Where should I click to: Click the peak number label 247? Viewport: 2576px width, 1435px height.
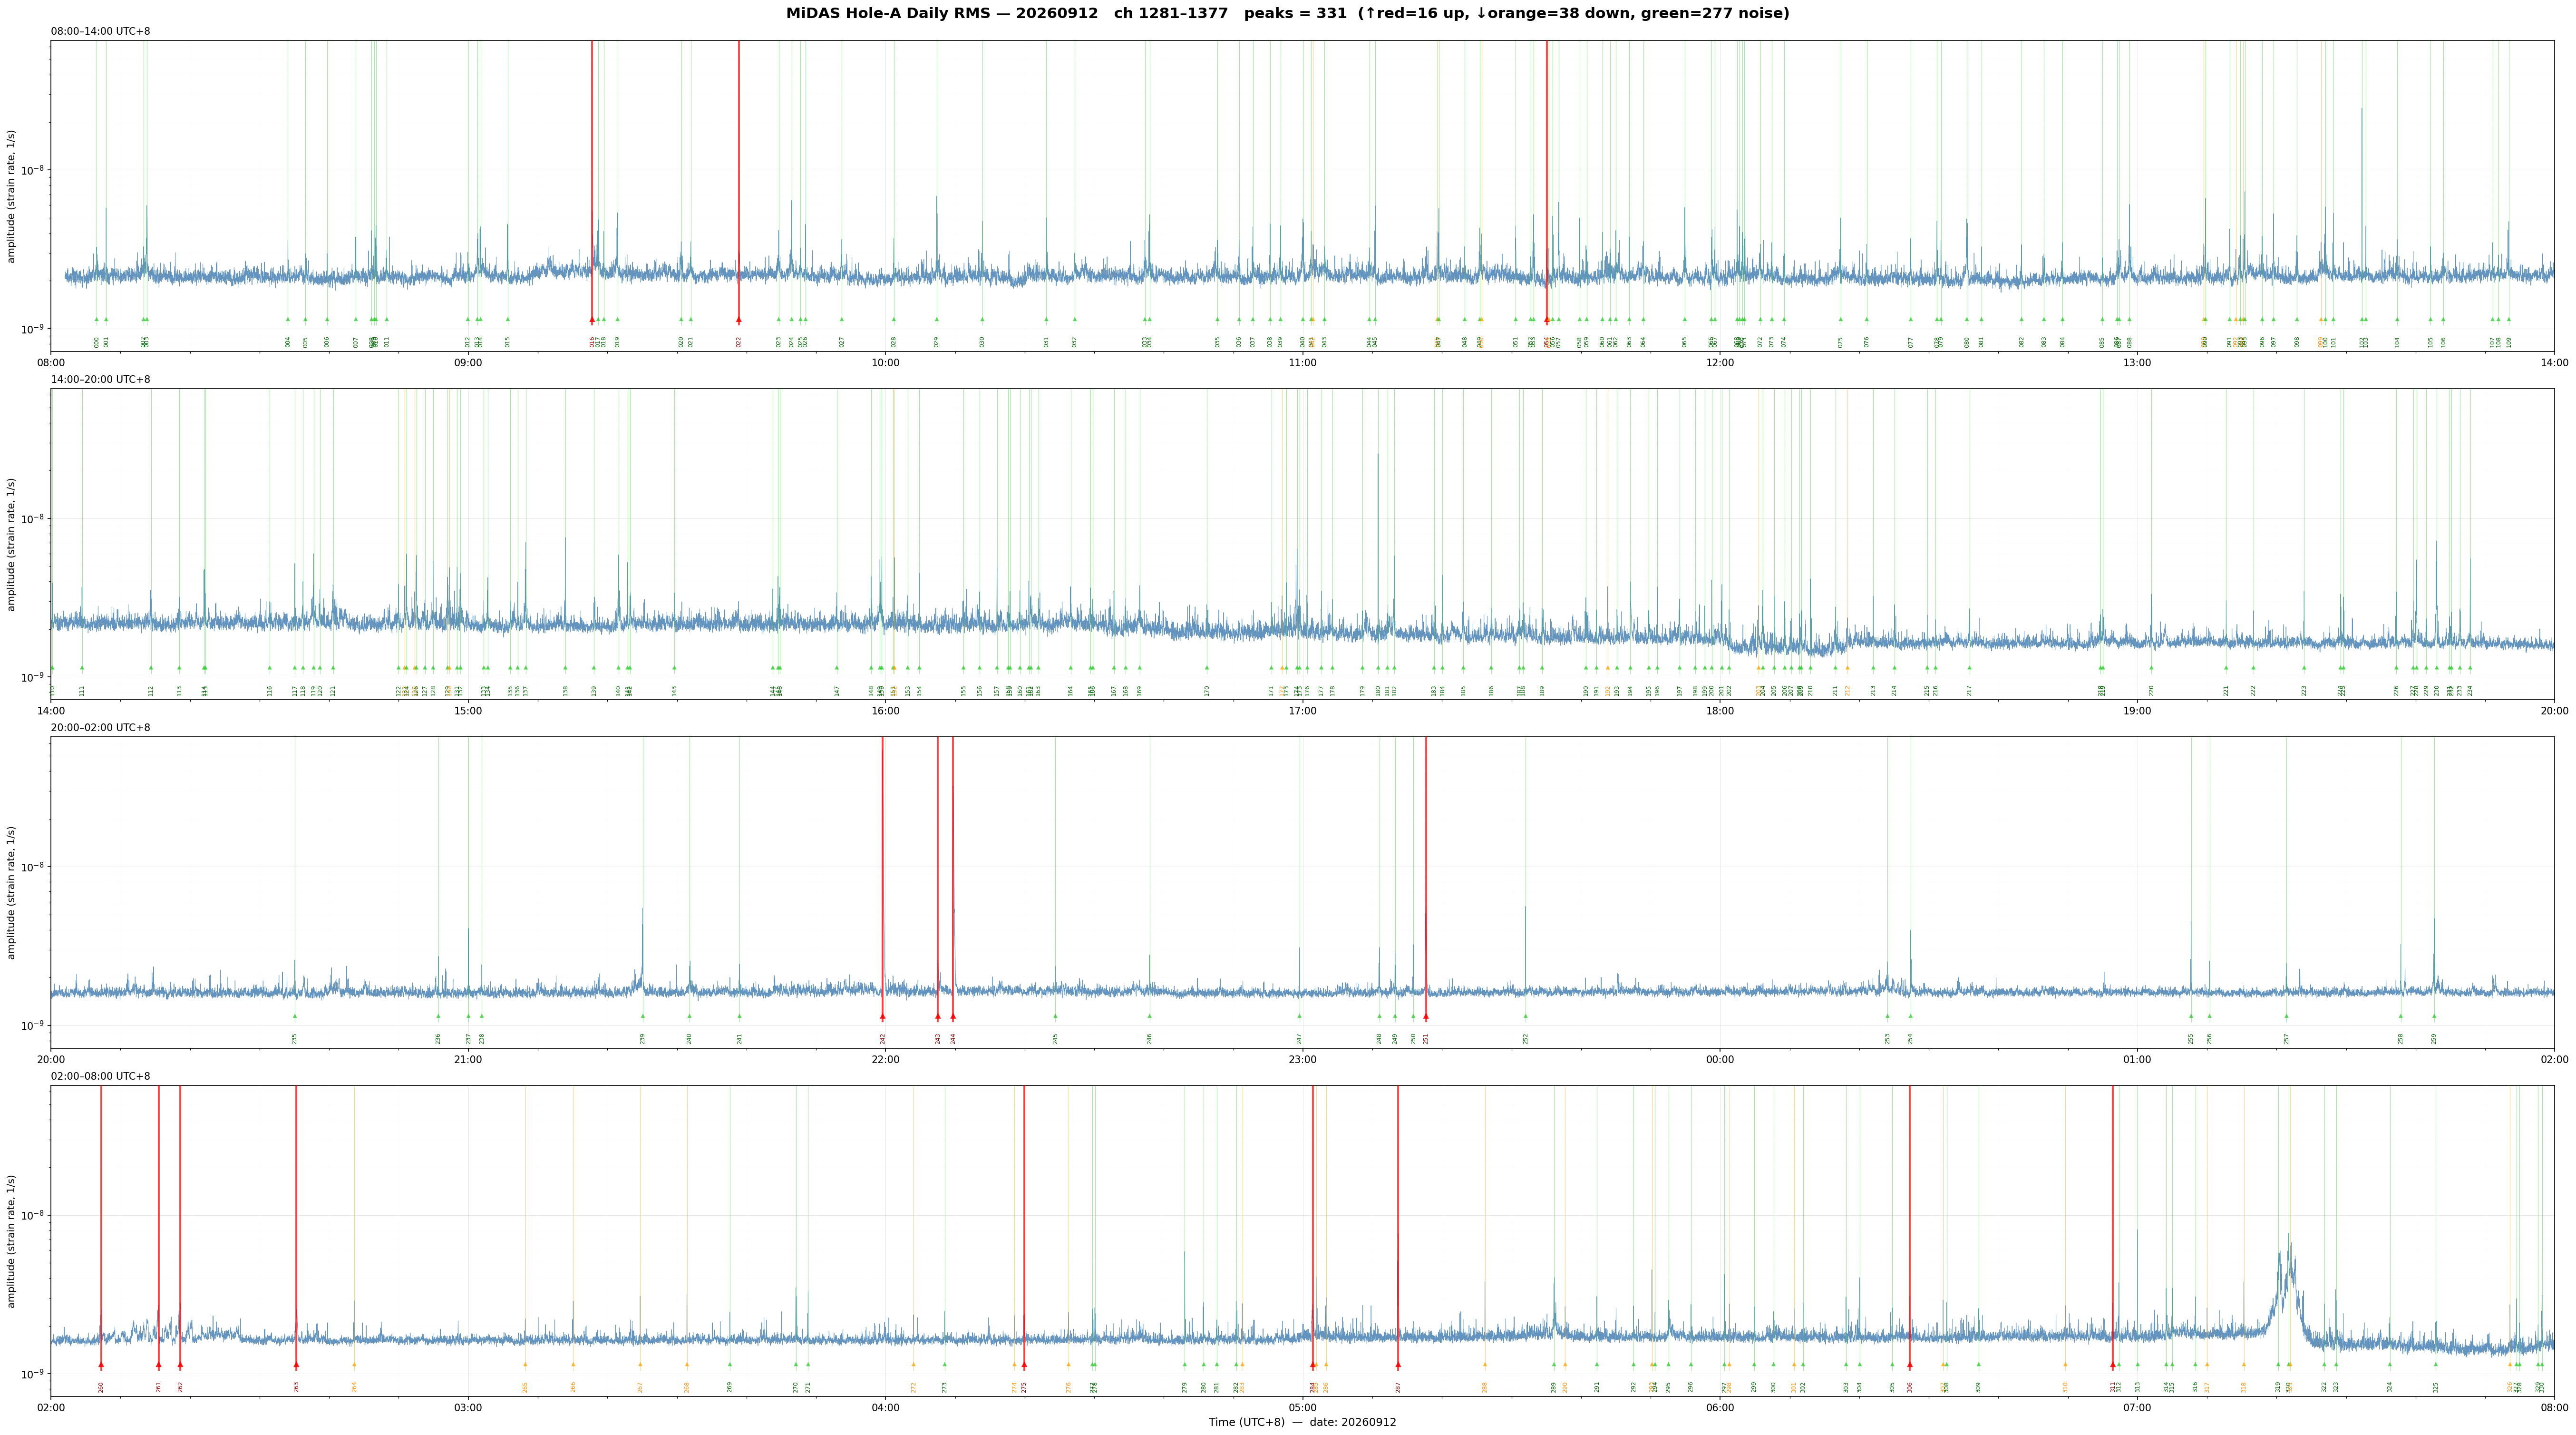[x=1300, y=1038]
